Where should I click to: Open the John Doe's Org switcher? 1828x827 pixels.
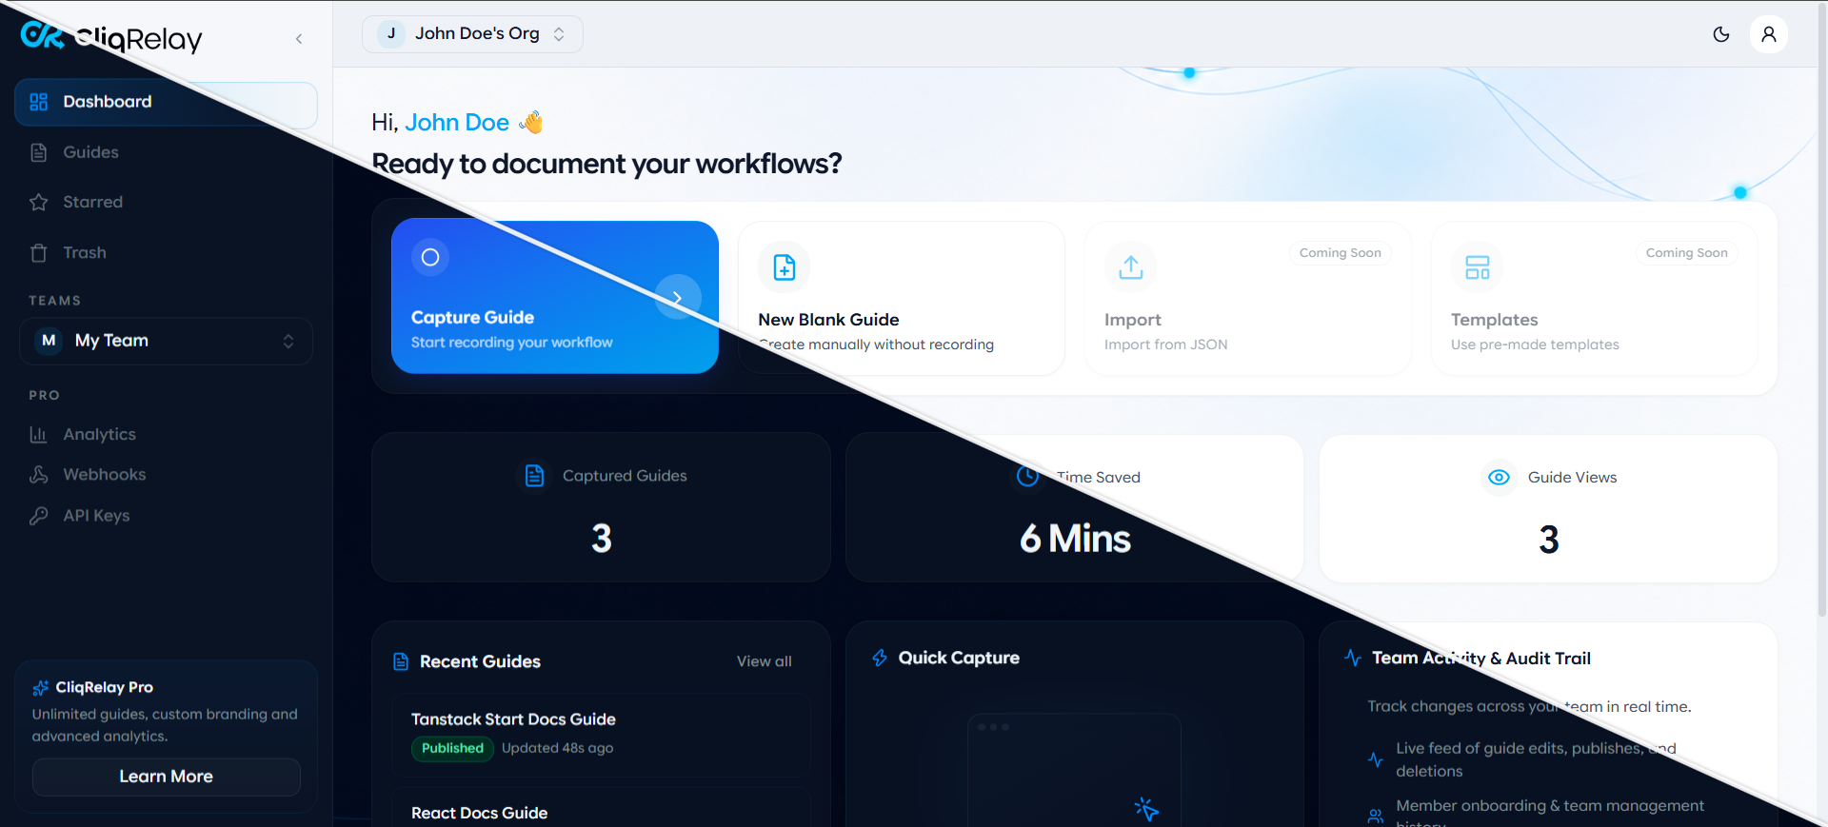tap(472, 34)
